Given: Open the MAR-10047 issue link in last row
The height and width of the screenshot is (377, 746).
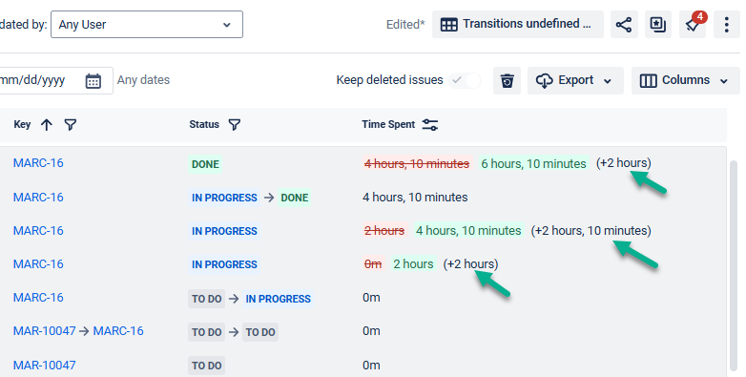Looking at the screenshot, I should tap(44, 366).
